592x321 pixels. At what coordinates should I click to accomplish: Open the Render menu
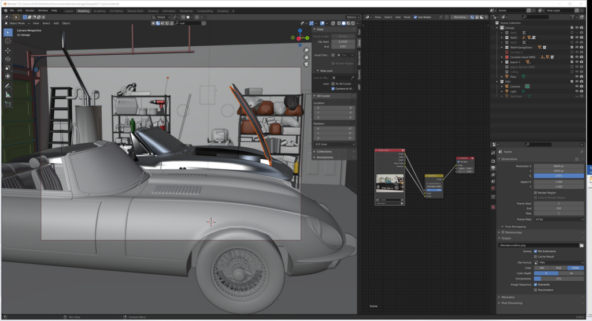point(30,10)
